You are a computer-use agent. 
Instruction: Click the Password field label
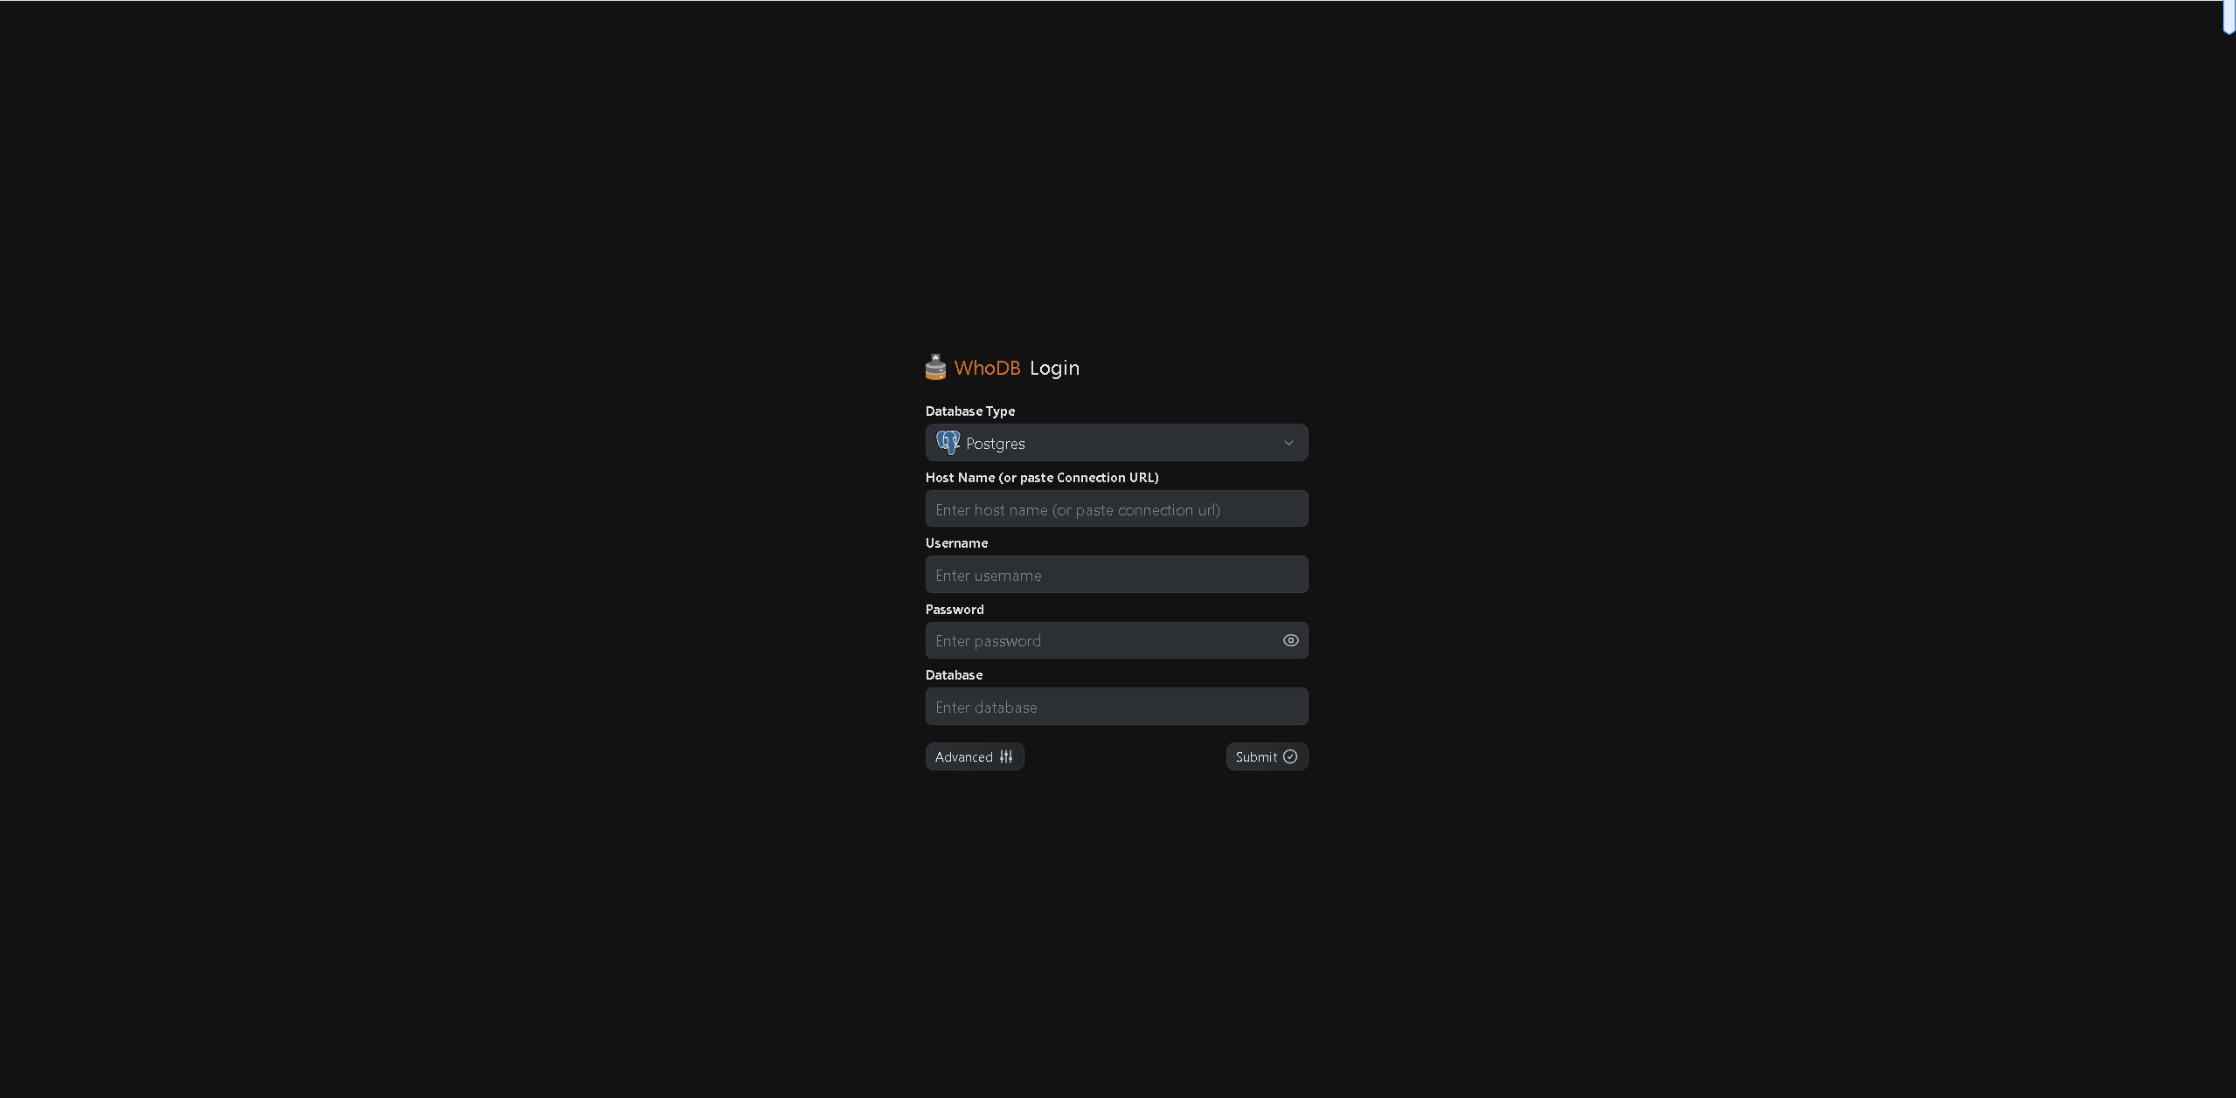954,609
